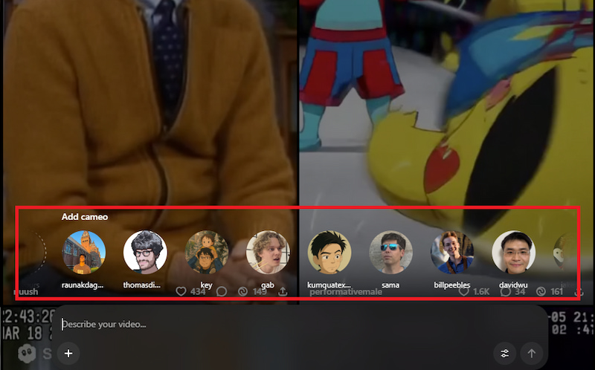Viewport: 595px width, 370px height.
Task: Click the plus attach button below the prompt
Action: (x=68, y=353)
